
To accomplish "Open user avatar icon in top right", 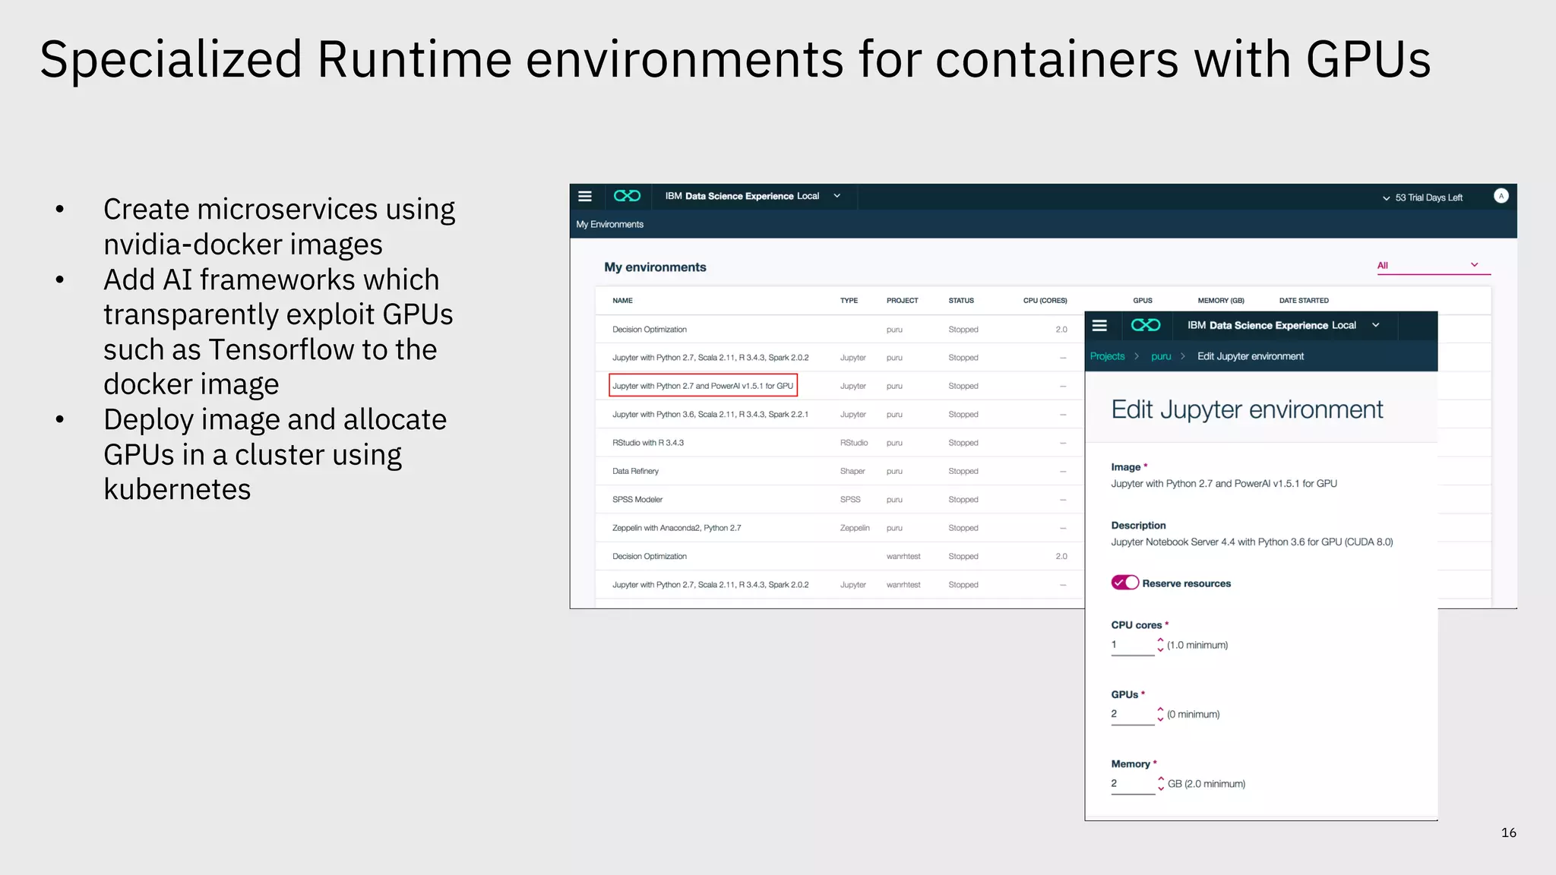I will (x=1501, y=196).
